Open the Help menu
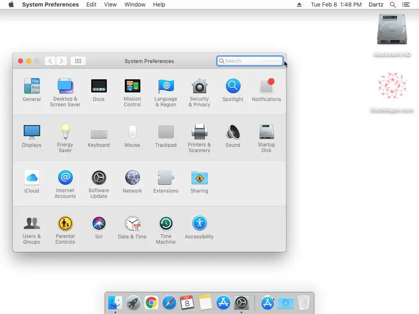Image resolution: width=419 pixels, height=314 pixels. point(159,4)
